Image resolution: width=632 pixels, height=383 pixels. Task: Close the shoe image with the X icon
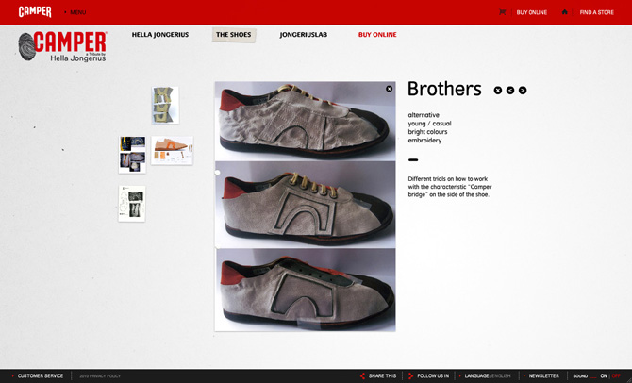(389, 89)
